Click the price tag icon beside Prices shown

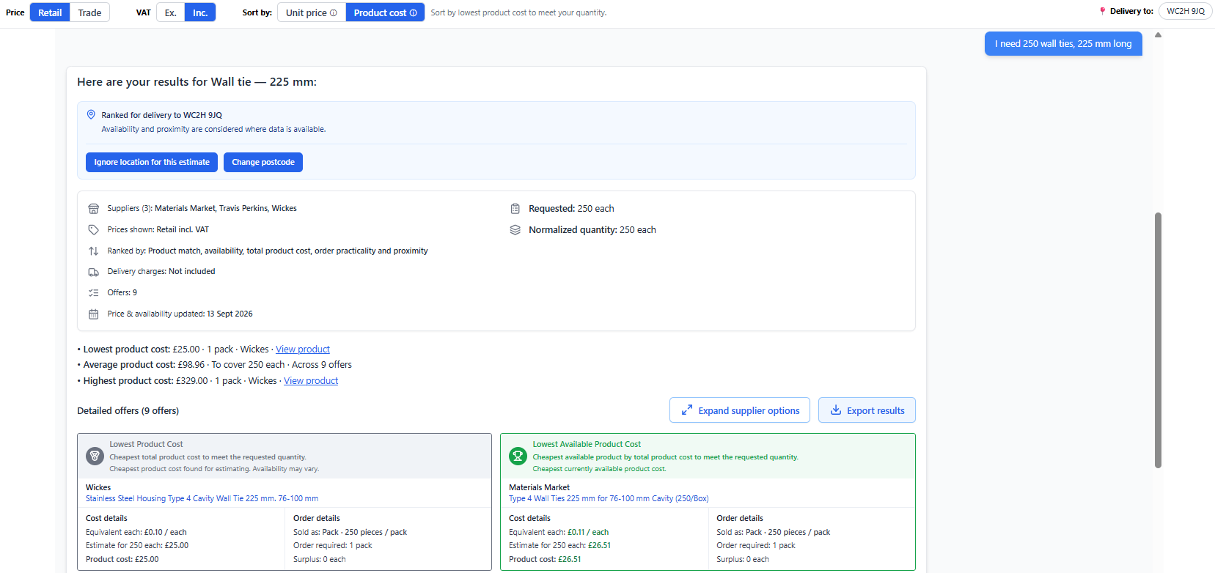pos(93,230)
